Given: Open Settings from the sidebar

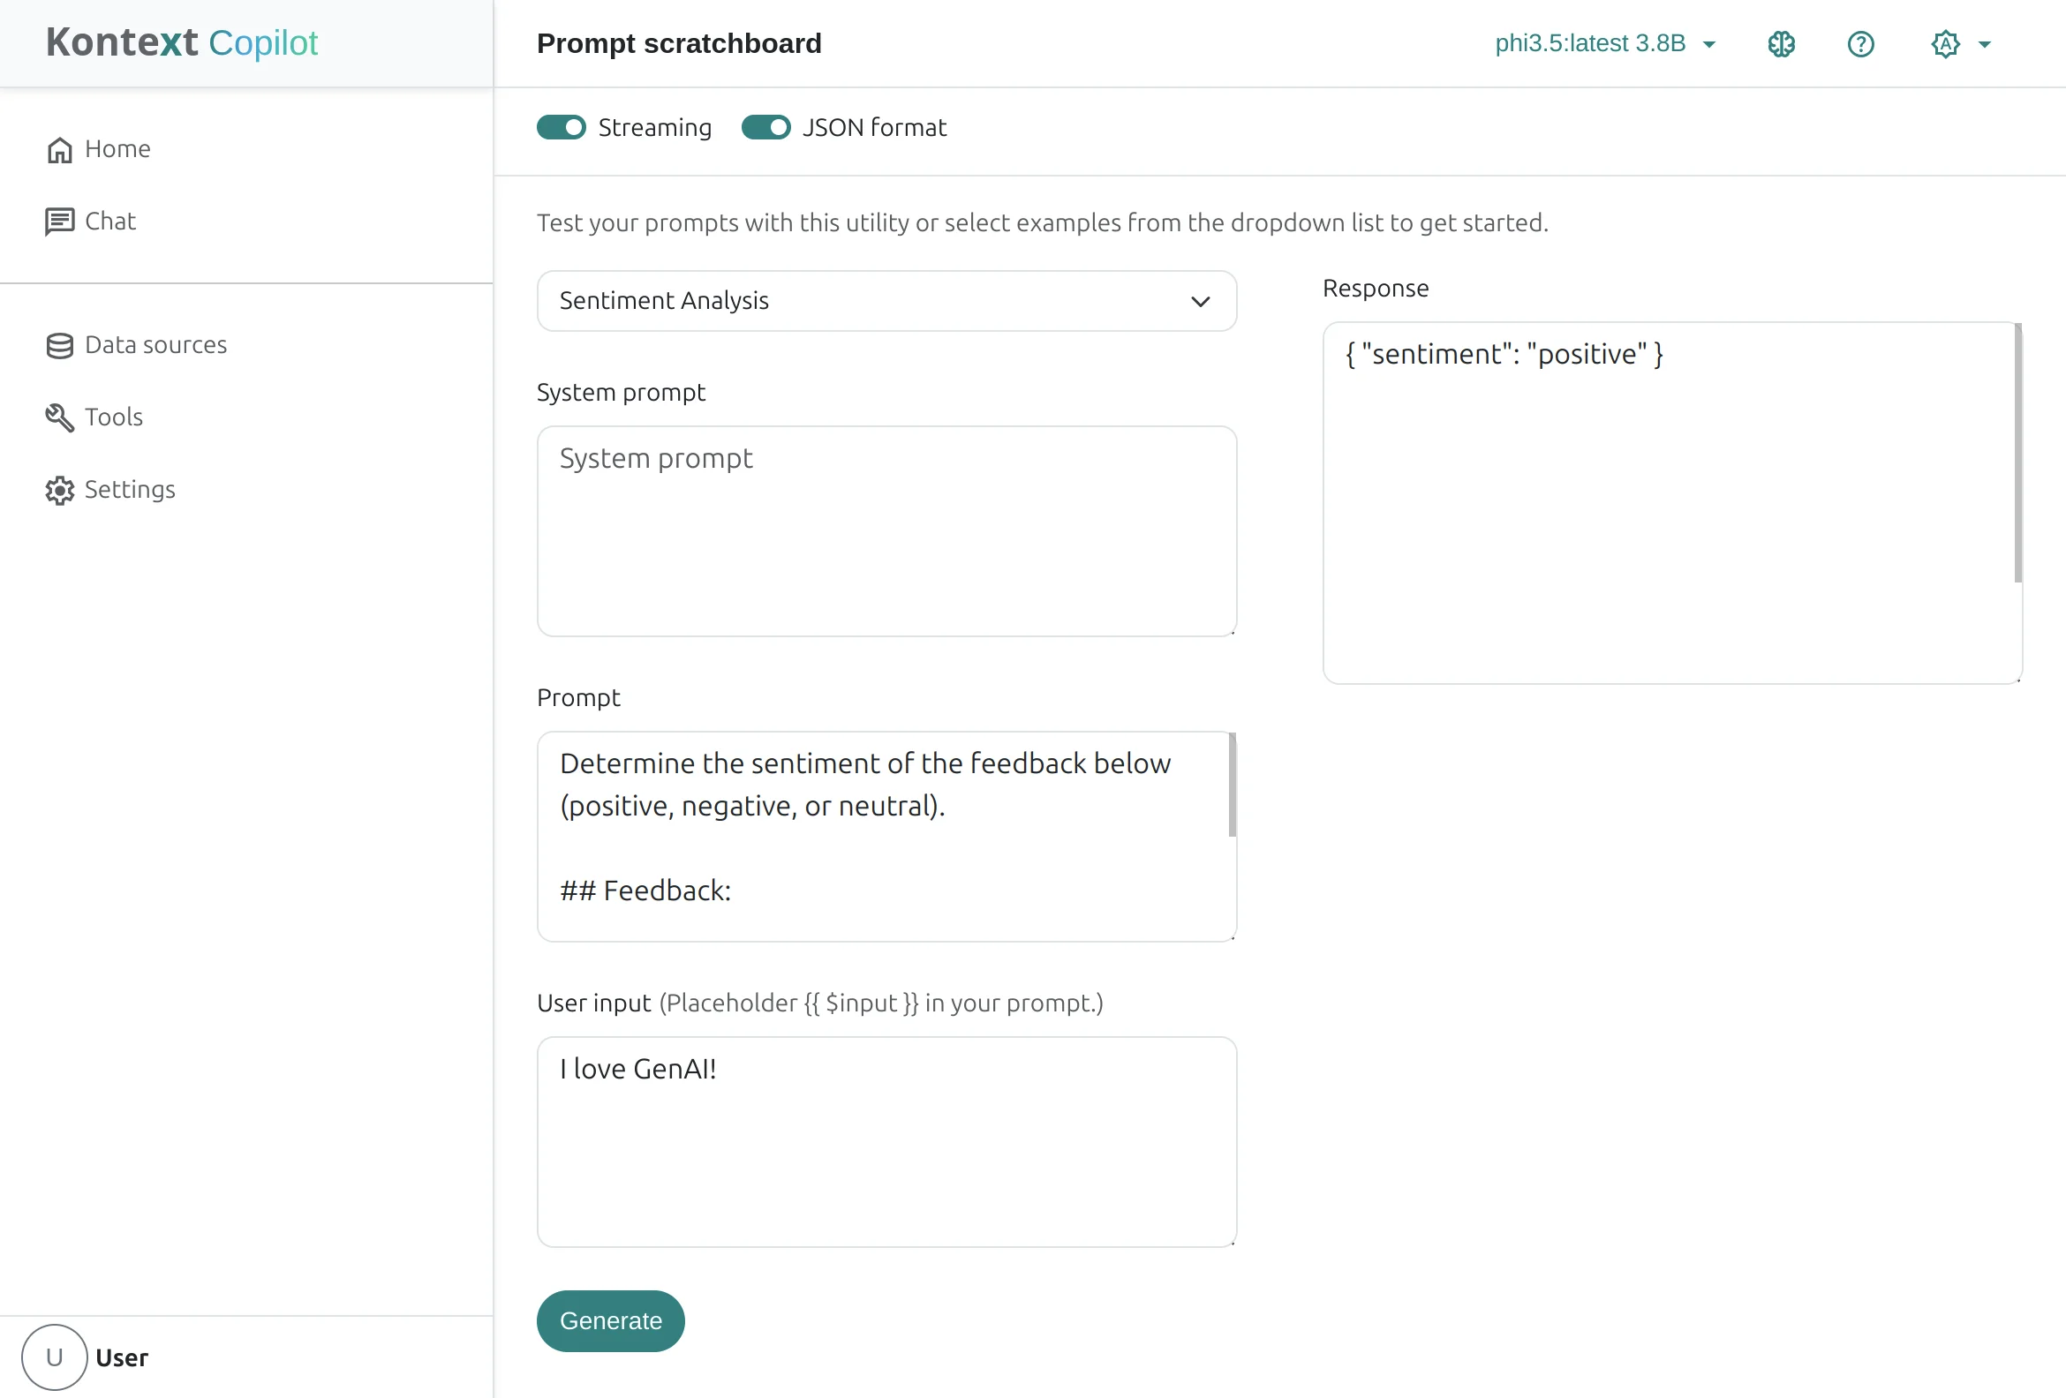Looking at the screenshot, I should [129, 489].
